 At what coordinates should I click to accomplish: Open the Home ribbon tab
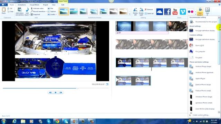point(11,5)
